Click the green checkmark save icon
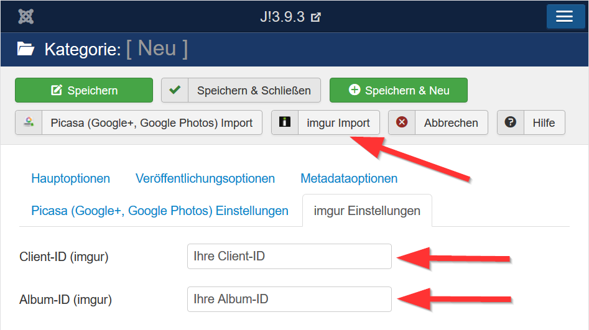 tap(175, 90)
